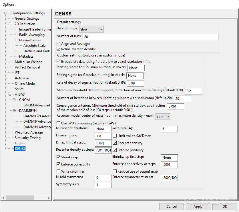Click Ending sigma Gaussian blurring field
239x212 pixels.
click(x=135, y=76)
